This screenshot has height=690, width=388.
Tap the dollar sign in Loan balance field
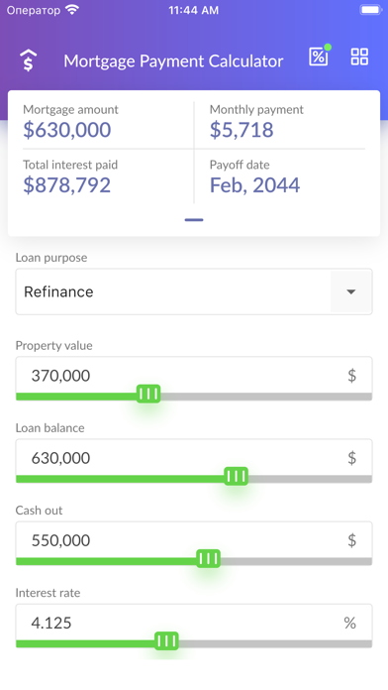pyautogui.click(x=352, y=458)
